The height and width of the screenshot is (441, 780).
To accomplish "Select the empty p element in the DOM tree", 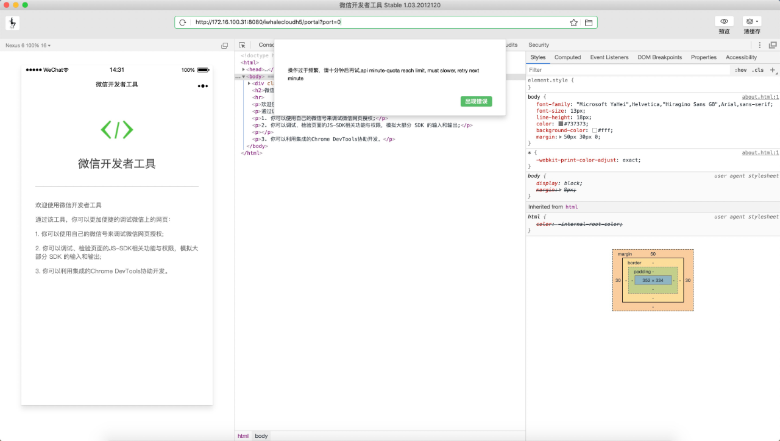I will point(263,132).
